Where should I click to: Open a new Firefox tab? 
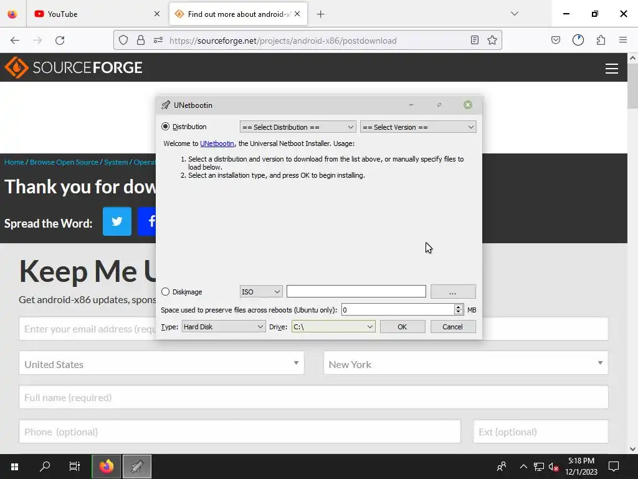coord(321,14)
